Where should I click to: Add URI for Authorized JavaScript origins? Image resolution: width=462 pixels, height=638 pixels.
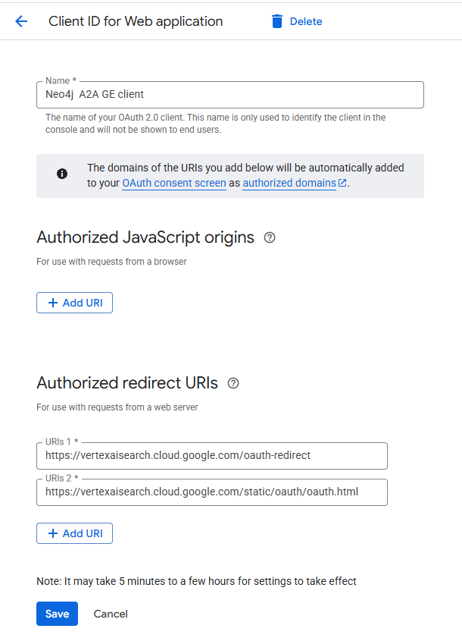74,303
